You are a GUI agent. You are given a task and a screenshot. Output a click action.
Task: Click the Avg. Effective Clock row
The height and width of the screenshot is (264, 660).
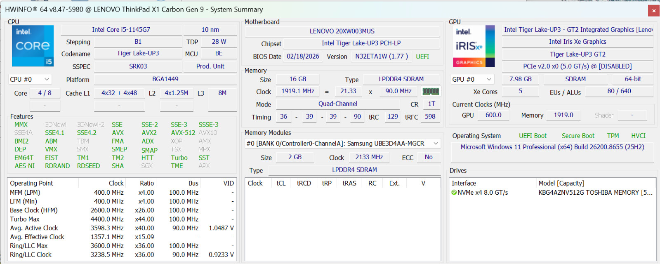pyautogui.click(x=122, y=237)
